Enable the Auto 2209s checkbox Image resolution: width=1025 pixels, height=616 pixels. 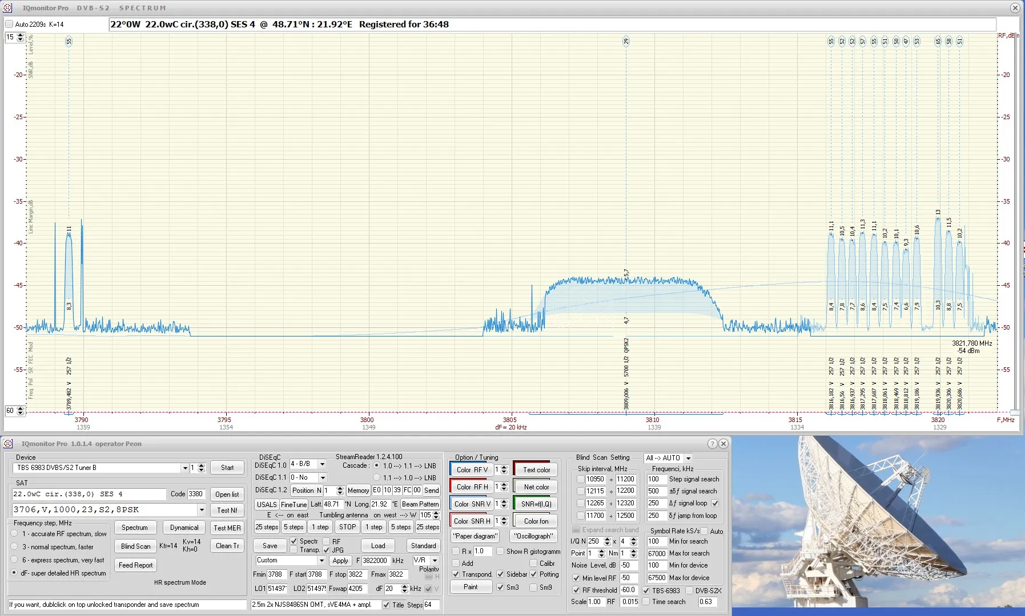(9, 24)
